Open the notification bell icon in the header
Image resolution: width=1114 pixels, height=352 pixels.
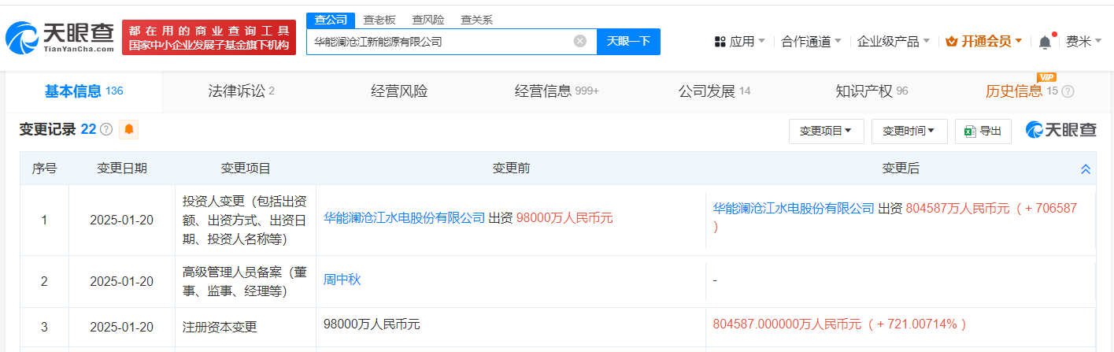tap(1045, 42)
